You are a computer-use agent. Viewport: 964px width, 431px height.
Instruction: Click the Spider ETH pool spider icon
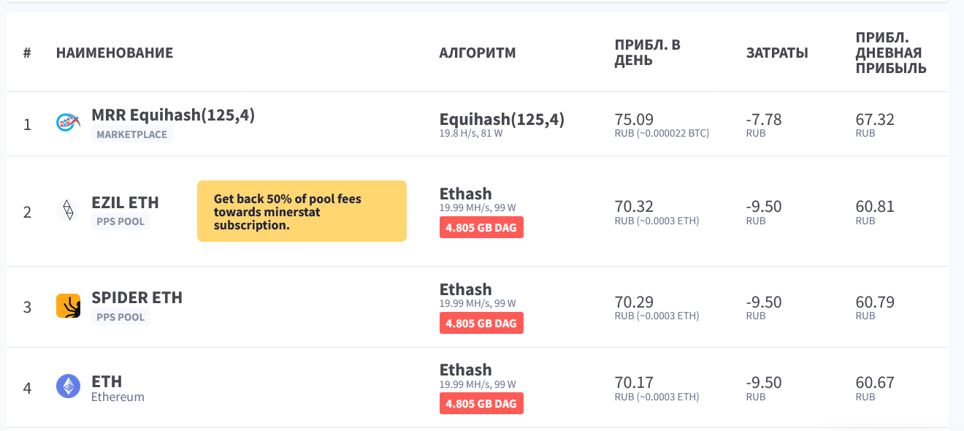68,305
